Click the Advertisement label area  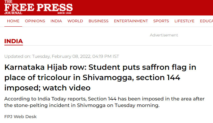pos(164,35)
